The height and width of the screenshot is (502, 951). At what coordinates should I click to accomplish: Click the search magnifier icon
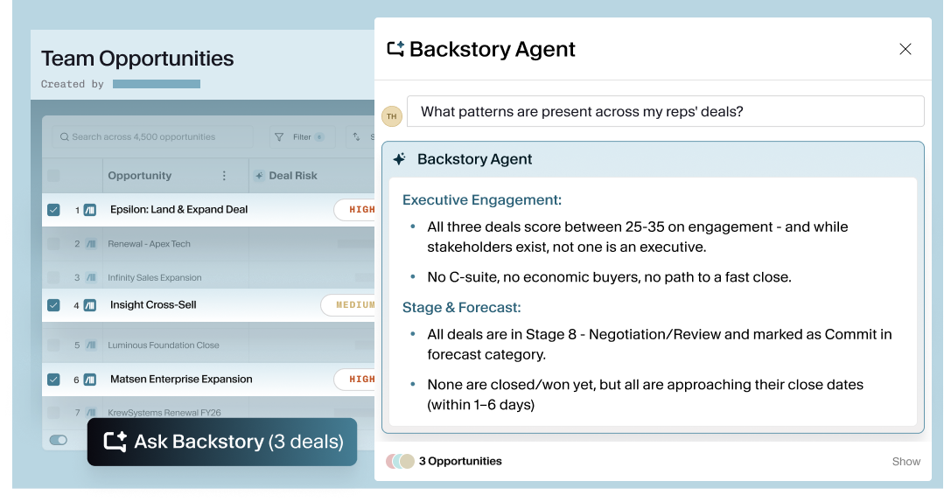click(x=64, y=137)
